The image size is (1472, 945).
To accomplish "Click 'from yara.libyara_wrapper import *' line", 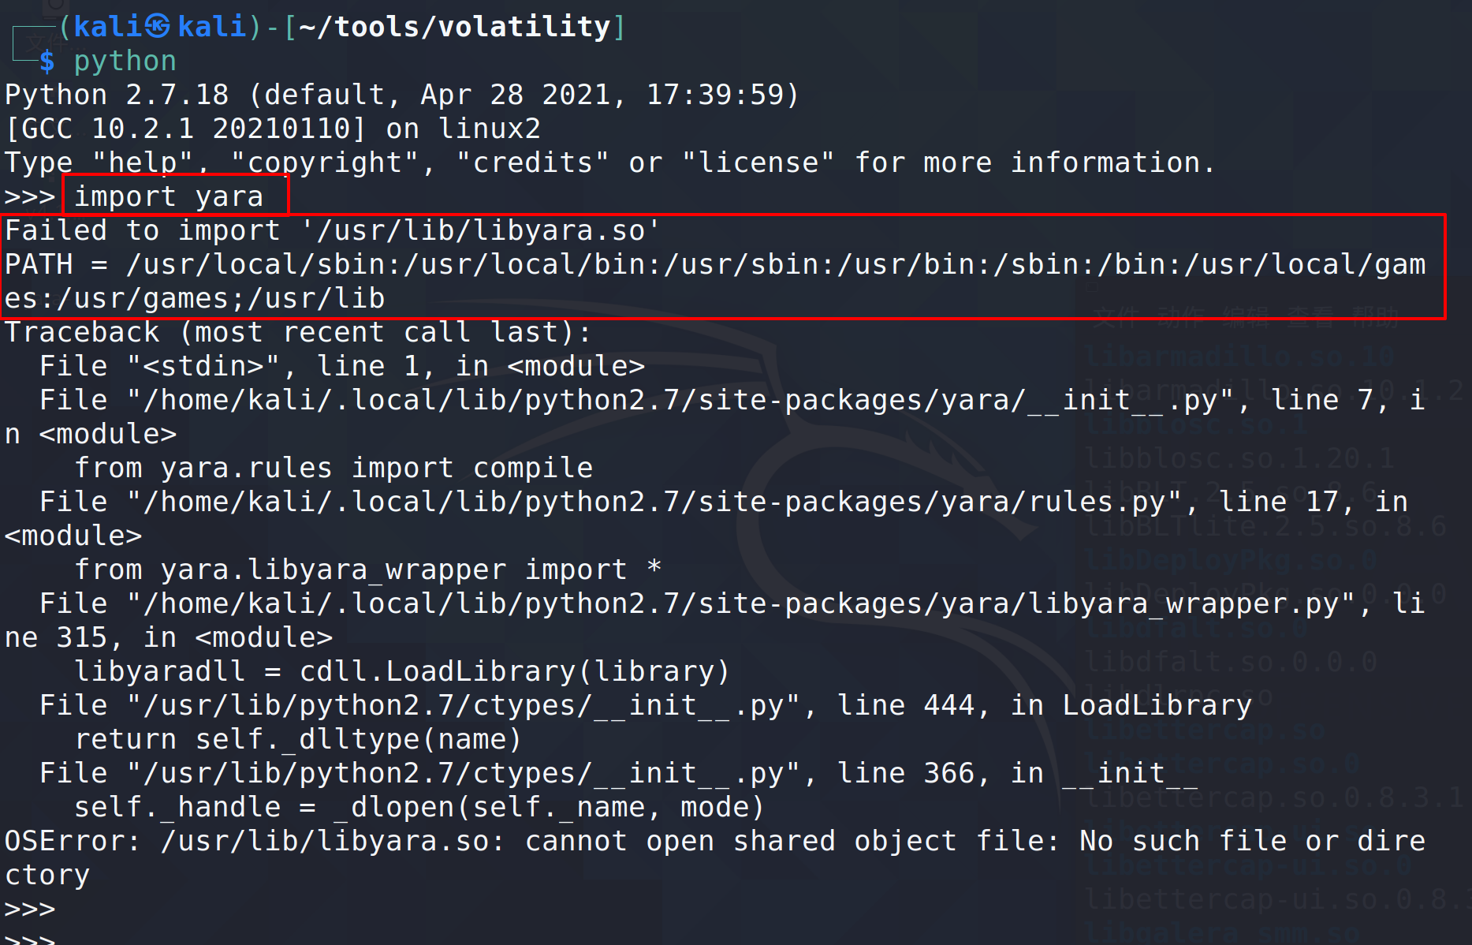I will (368, 570).
